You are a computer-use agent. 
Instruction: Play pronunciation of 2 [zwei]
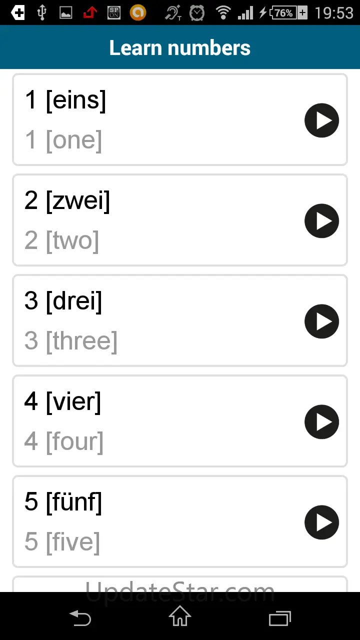coord(321,220)
